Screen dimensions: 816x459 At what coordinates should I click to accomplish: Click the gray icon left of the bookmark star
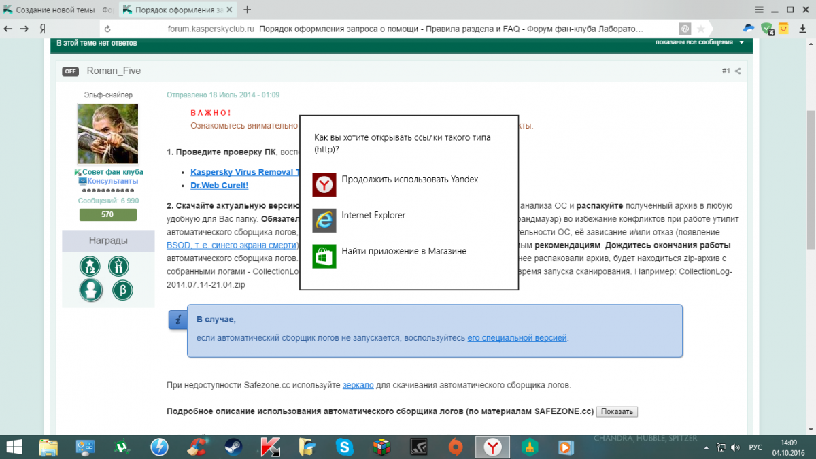685,29
